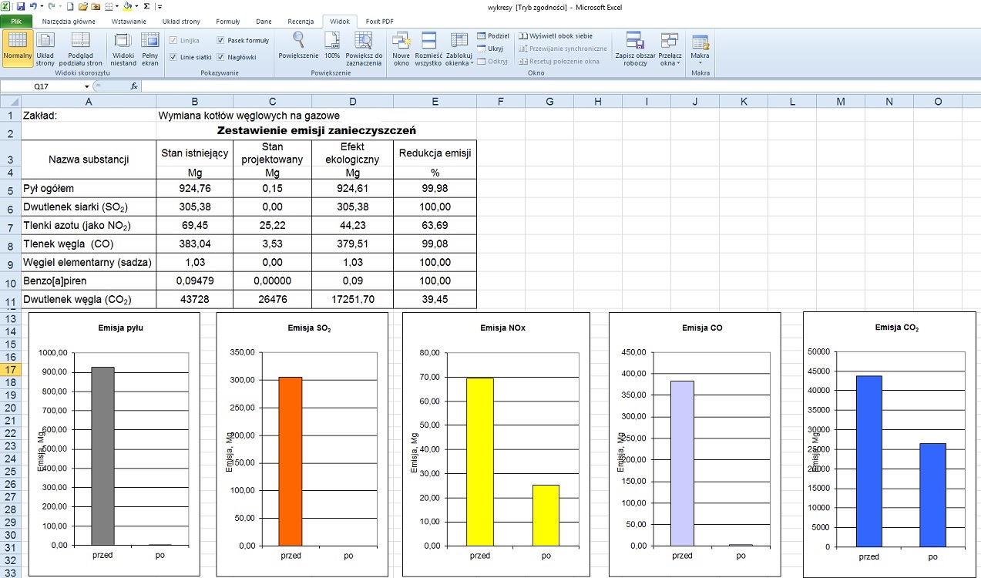Open the Plik tab
Image resolution: width=981 pixels, height=578 pixels.
pyautogui.click(x=16, y=22)
